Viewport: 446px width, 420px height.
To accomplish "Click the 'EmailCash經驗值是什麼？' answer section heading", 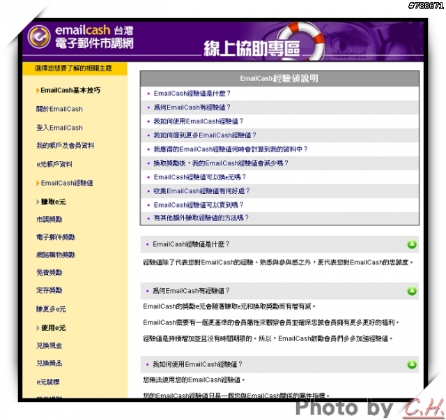I will 279,244.
